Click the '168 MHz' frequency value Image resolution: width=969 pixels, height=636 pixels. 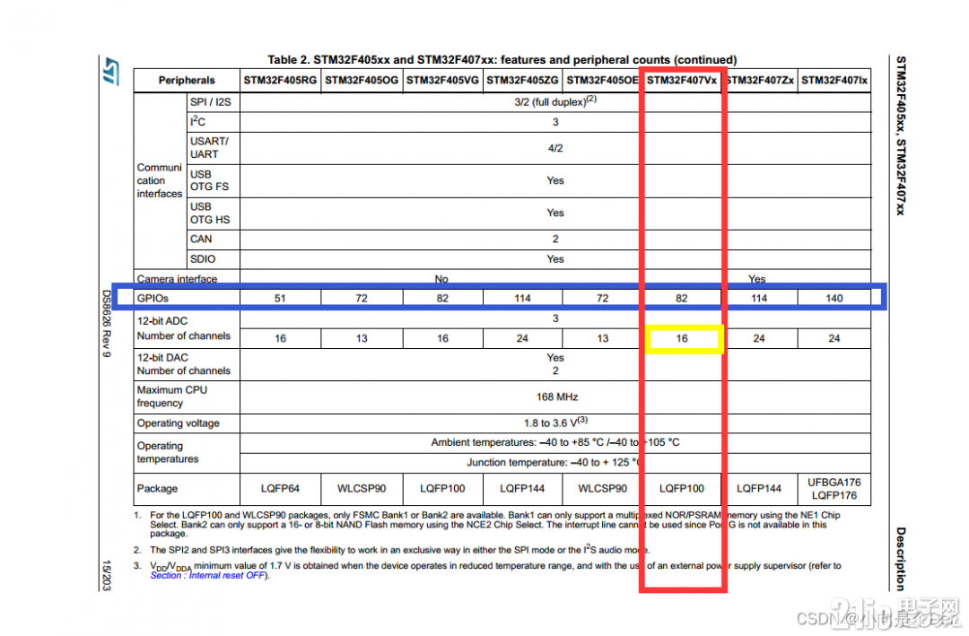(557, 396)
